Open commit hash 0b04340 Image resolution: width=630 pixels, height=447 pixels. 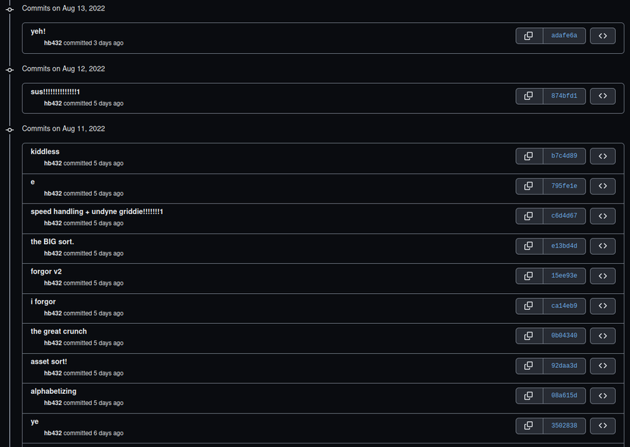click(x=564, y=336)
